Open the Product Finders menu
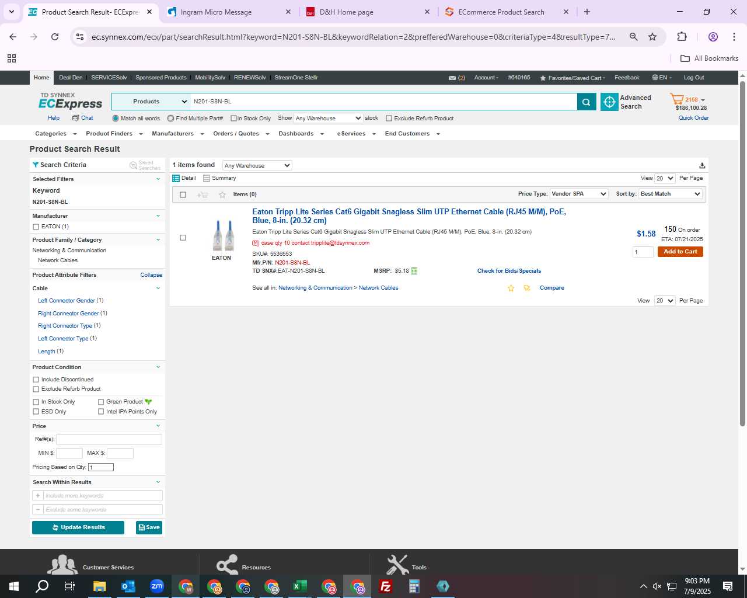This screenshot has height=598, width=747. point(114,134)
